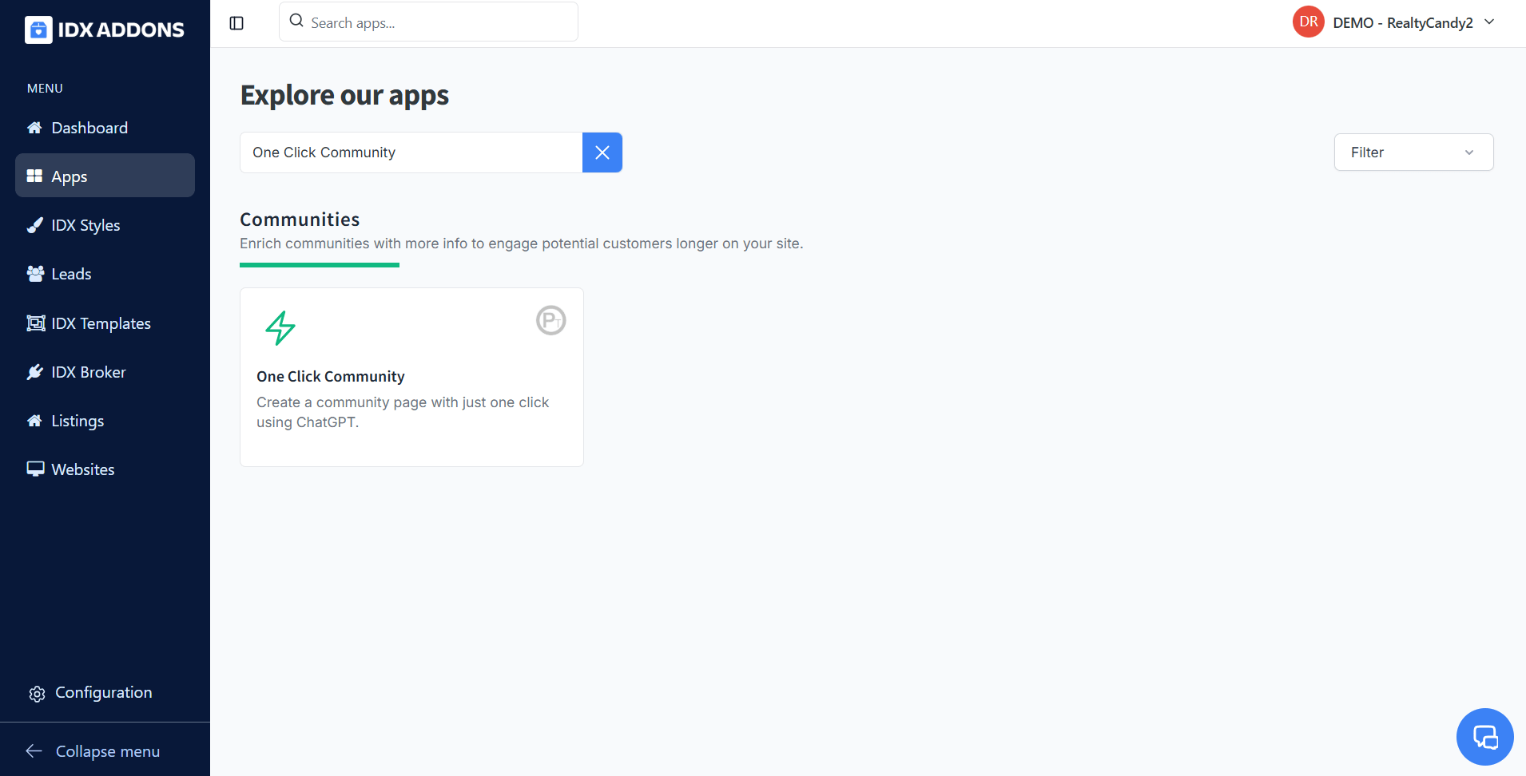Open IDX Styles brush icon
The image size is (1526, 776).
[x=35, y=225]
